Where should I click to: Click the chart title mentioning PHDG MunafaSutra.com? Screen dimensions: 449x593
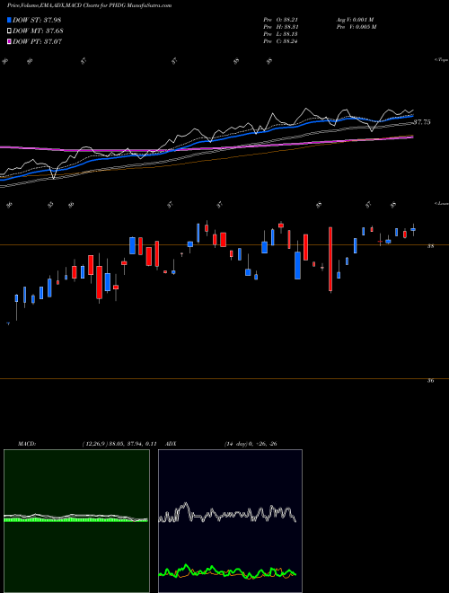coord(89,5)
